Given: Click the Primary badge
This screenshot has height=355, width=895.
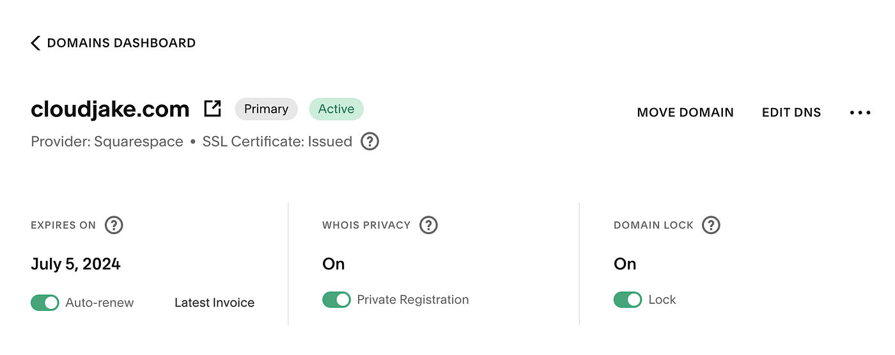Looking at the screenshot, I should [266, 109].
